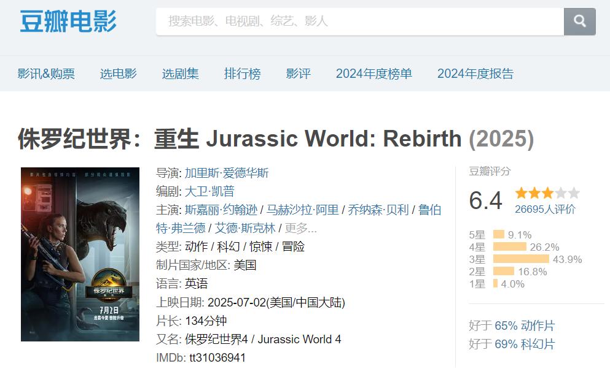Viewport: 610px width, 377px height.
Task: Open the 排行榜 rankings page
Action: click(x=243, y=74)
